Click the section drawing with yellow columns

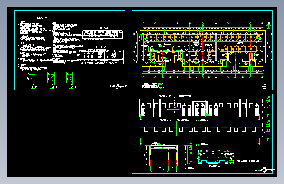pos(163,157)
